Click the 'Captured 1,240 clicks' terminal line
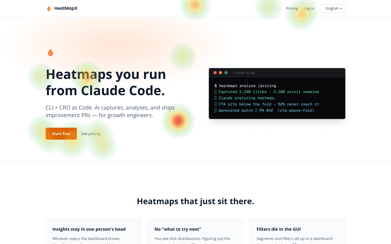This screenshot has width=391, height=244. coord(267,92)
